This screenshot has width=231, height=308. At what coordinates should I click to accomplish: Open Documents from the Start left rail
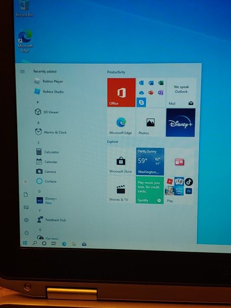(x=26, y=195)
